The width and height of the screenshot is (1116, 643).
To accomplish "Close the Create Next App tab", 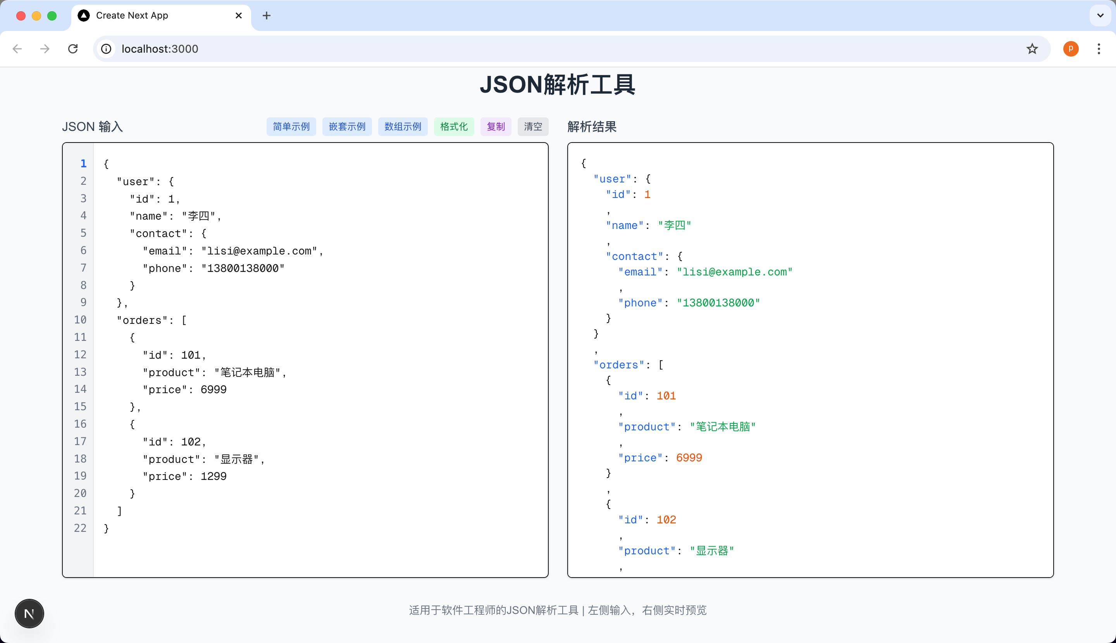I will pos(239,15).
